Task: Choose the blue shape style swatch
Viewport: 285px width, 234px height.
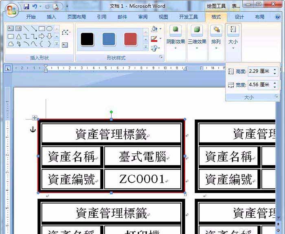Action: tap(109, 39)
